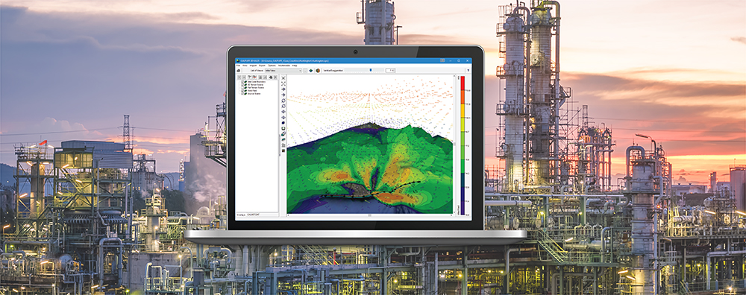This screenshot has height=295, width=746.
Task: Click the orange globe icon in the toolbar
Action: (x=318, y=70)
